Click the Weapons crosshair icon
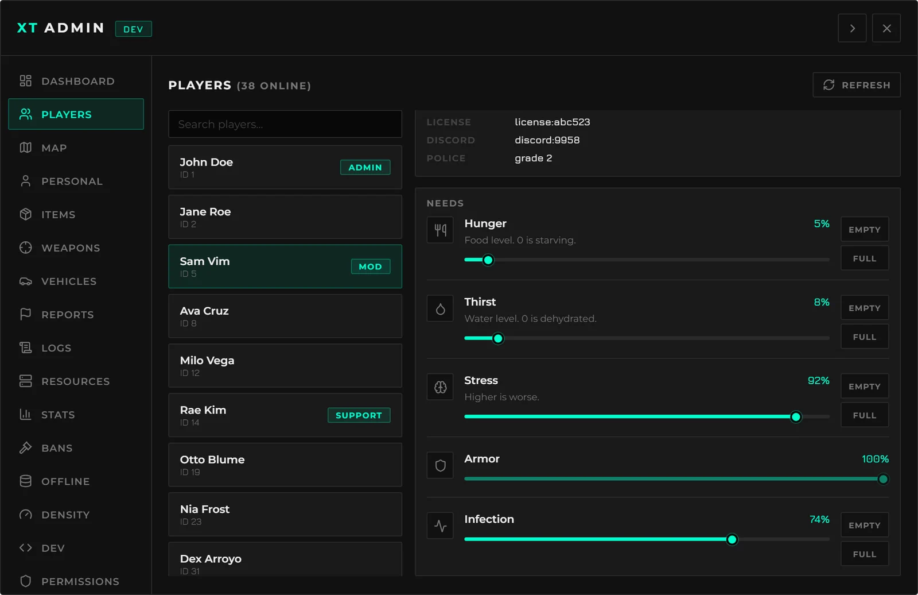918x595 pixels. coord(25,248)
